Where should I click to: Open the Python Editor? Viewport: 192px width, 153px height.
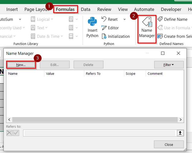tap(104, 28)
